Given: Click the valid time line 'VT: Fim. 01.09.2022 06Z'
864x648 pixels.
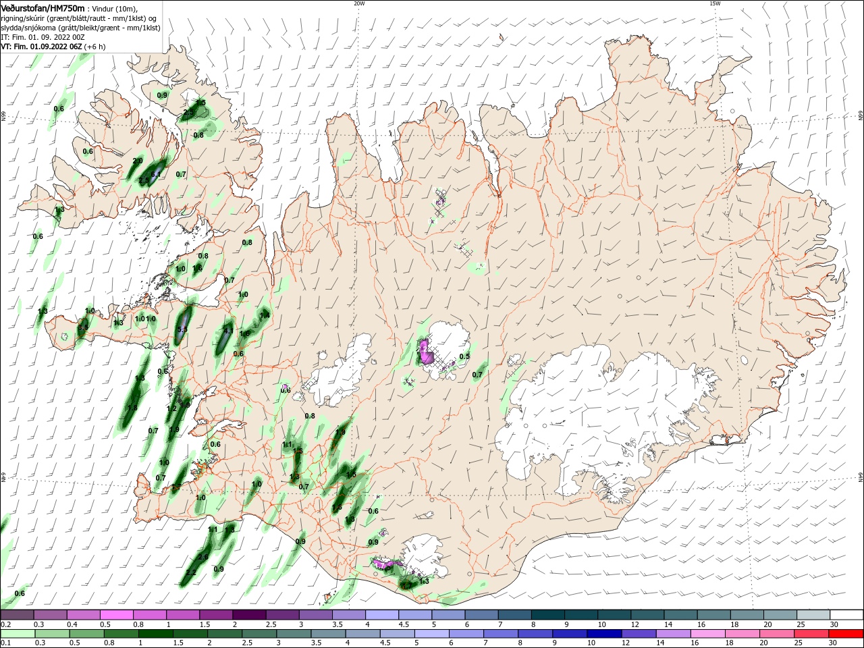Looking at the screenshot, I should (41, 47).
